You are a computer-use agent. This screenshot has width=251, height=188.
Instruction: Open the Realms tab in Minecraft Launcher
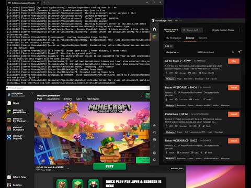click(68, 99)
